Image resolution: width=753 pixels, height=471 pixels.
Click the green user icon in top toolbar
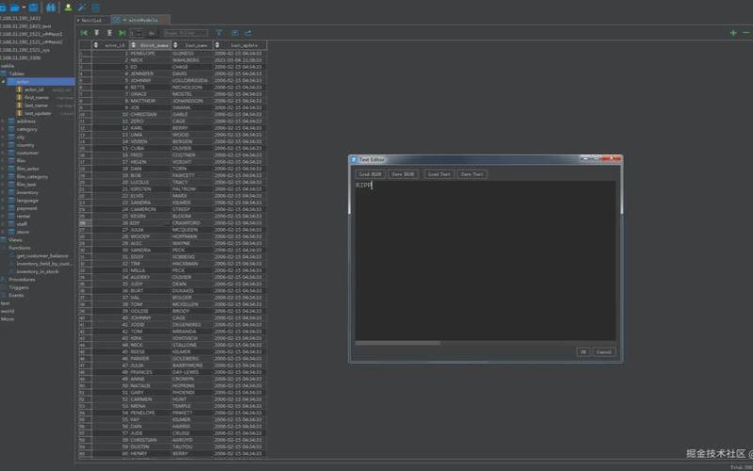[x=68, y=8]
